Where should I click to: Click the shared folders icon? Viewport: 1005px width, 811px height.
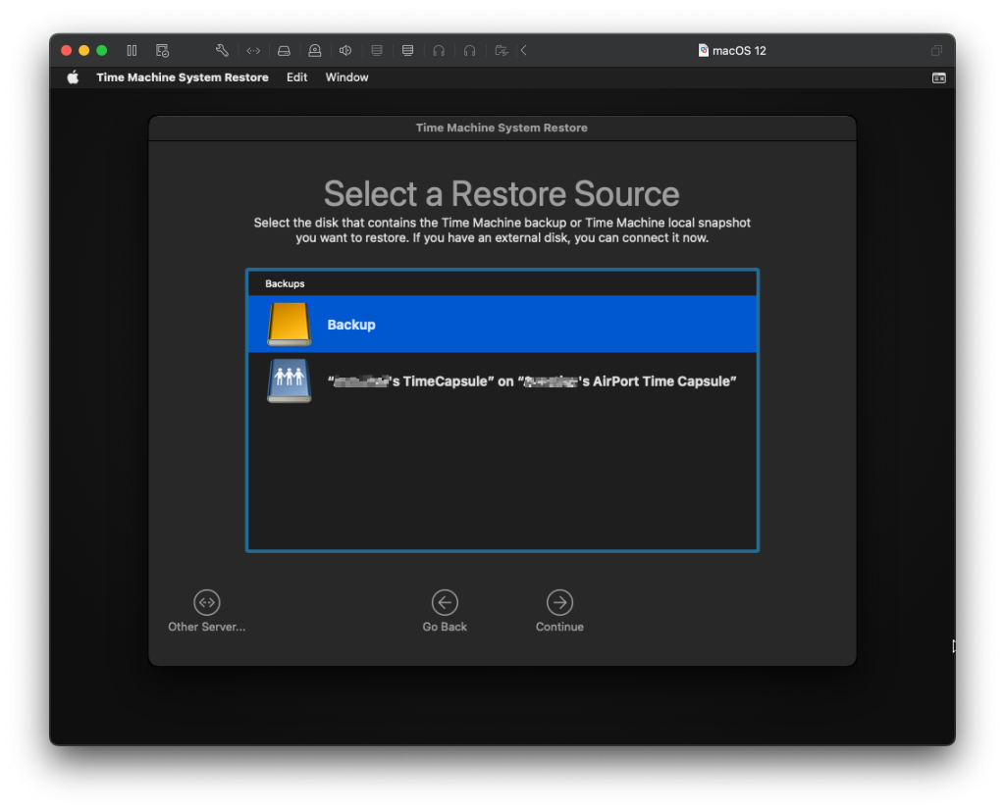coord(502,51)
